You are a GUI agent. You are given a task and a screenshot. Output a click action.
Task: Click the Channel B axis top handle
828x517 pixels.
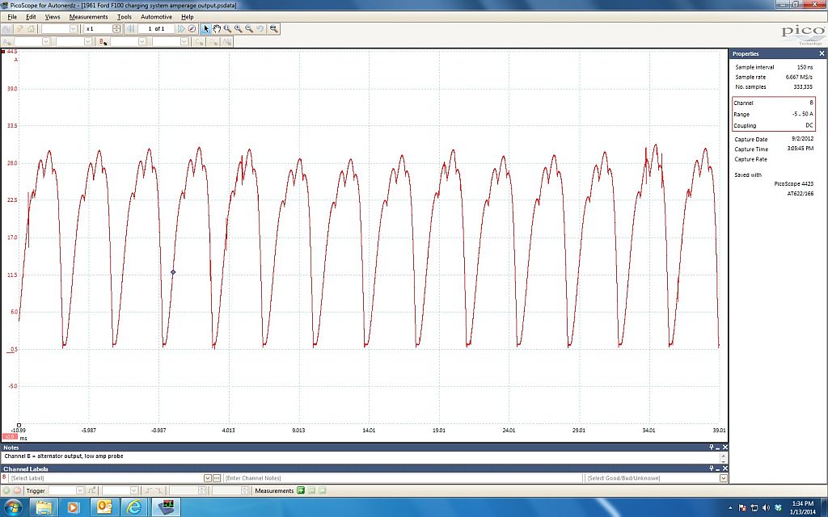3,51
